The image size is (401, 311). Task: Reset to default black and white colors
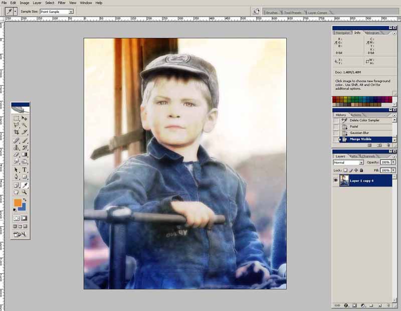click(15, 210)
